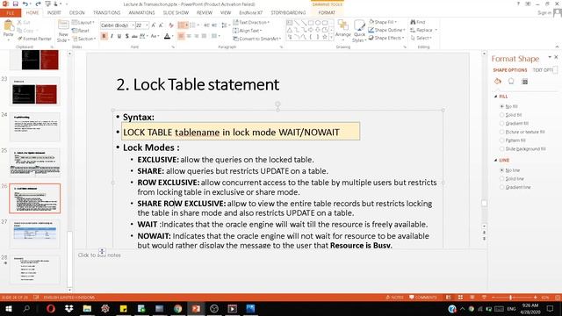Open the Shape Outline dropdown
The image size is (562, 316).
(386, 30)
